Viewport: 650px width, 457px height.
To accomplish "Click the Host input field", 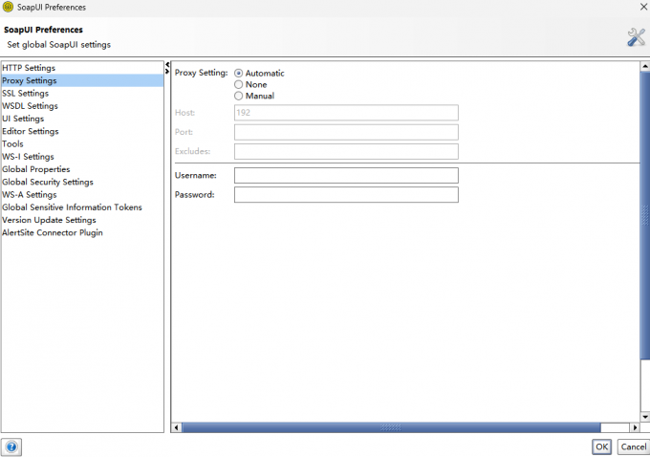I will tap(346, 113).
